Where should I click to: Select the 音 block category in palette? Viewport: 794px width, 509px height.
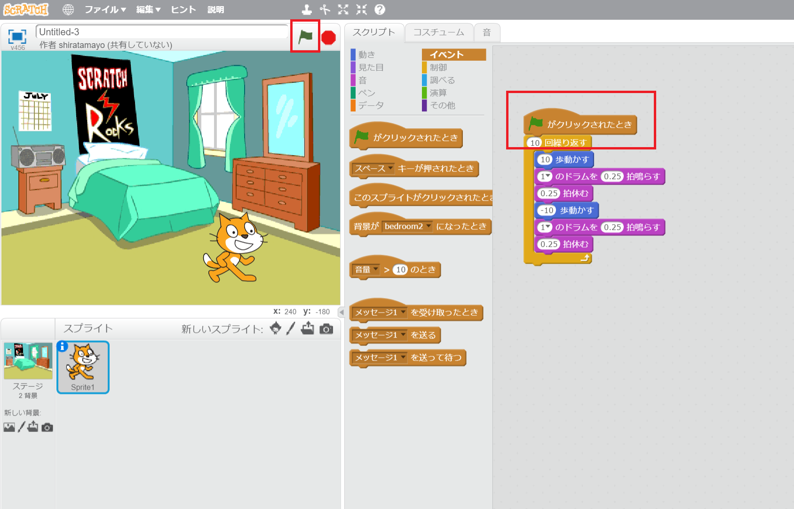pos(362,80)
